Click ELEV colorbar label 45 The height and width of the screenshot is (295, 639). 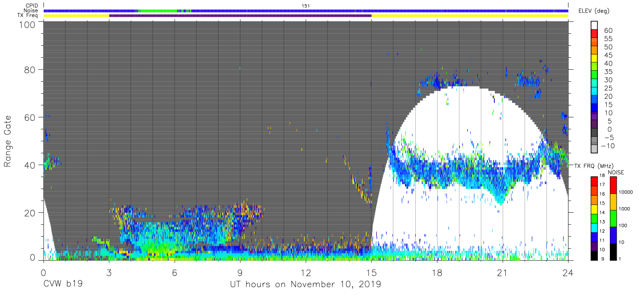coord(608,55)
